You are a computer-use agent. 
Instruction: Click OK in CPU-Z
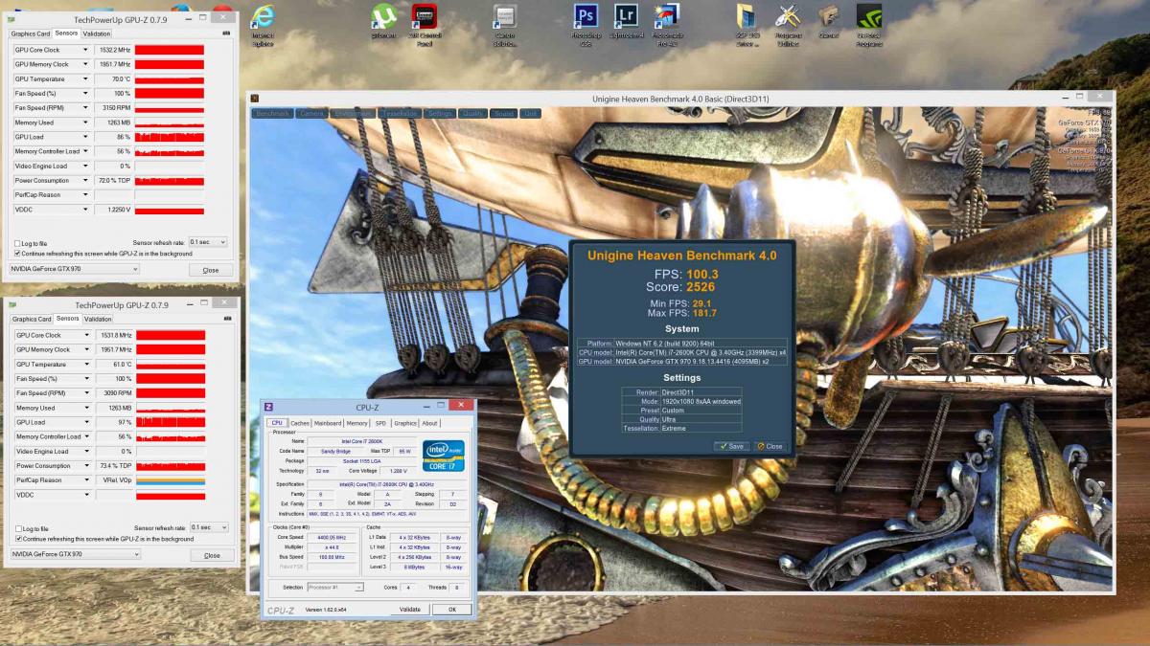(451, 609)
